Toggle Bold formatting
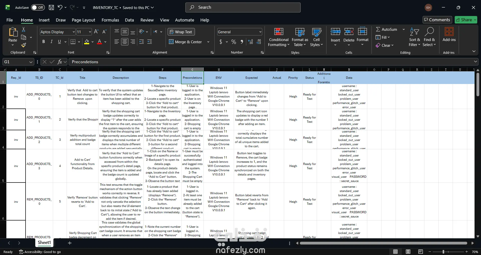 44,42
